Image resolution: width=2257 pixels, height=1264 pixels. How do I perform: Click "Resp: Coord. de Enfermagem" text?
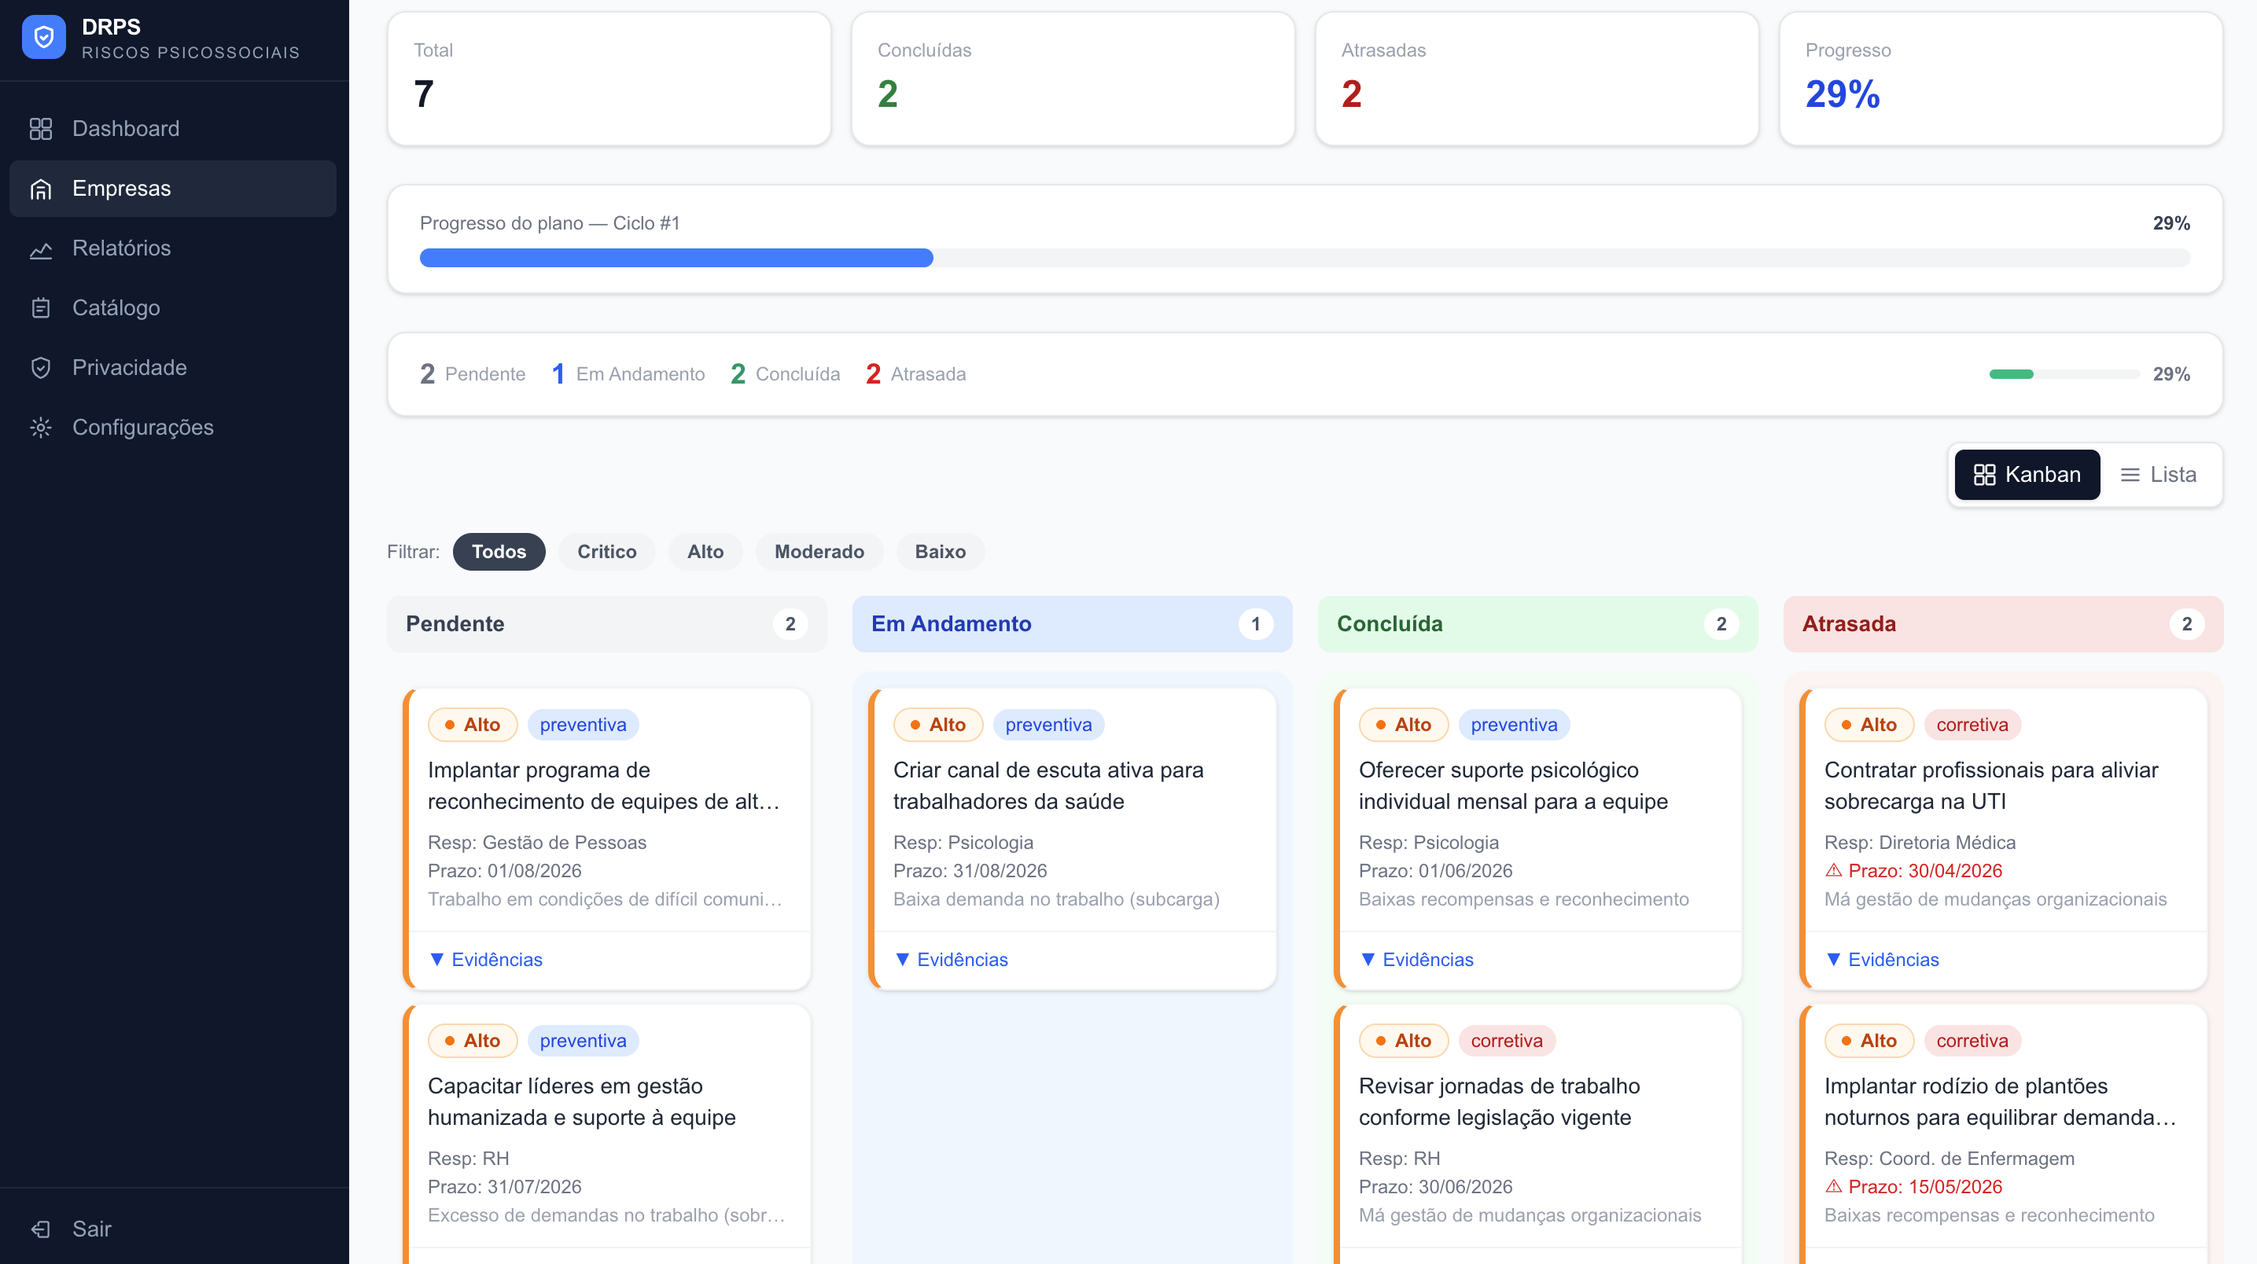(x=1950, y=1159)
